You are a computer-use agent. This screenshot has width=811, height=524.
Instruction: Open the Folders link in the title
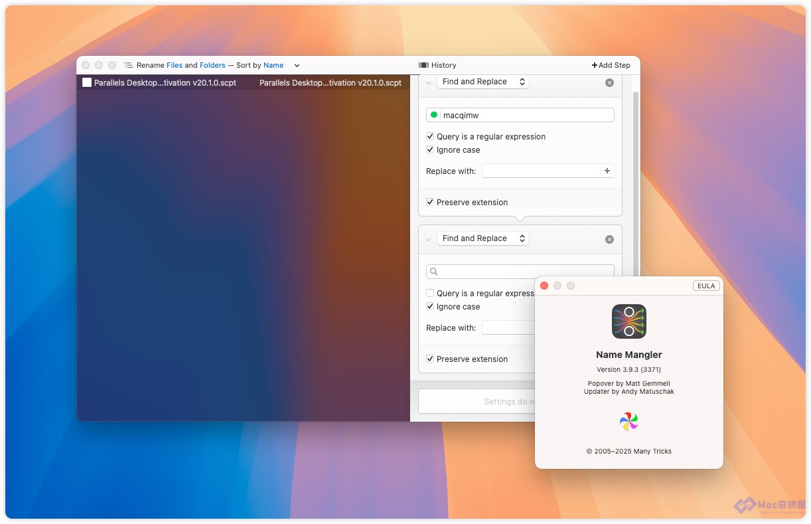click(212, 65)
